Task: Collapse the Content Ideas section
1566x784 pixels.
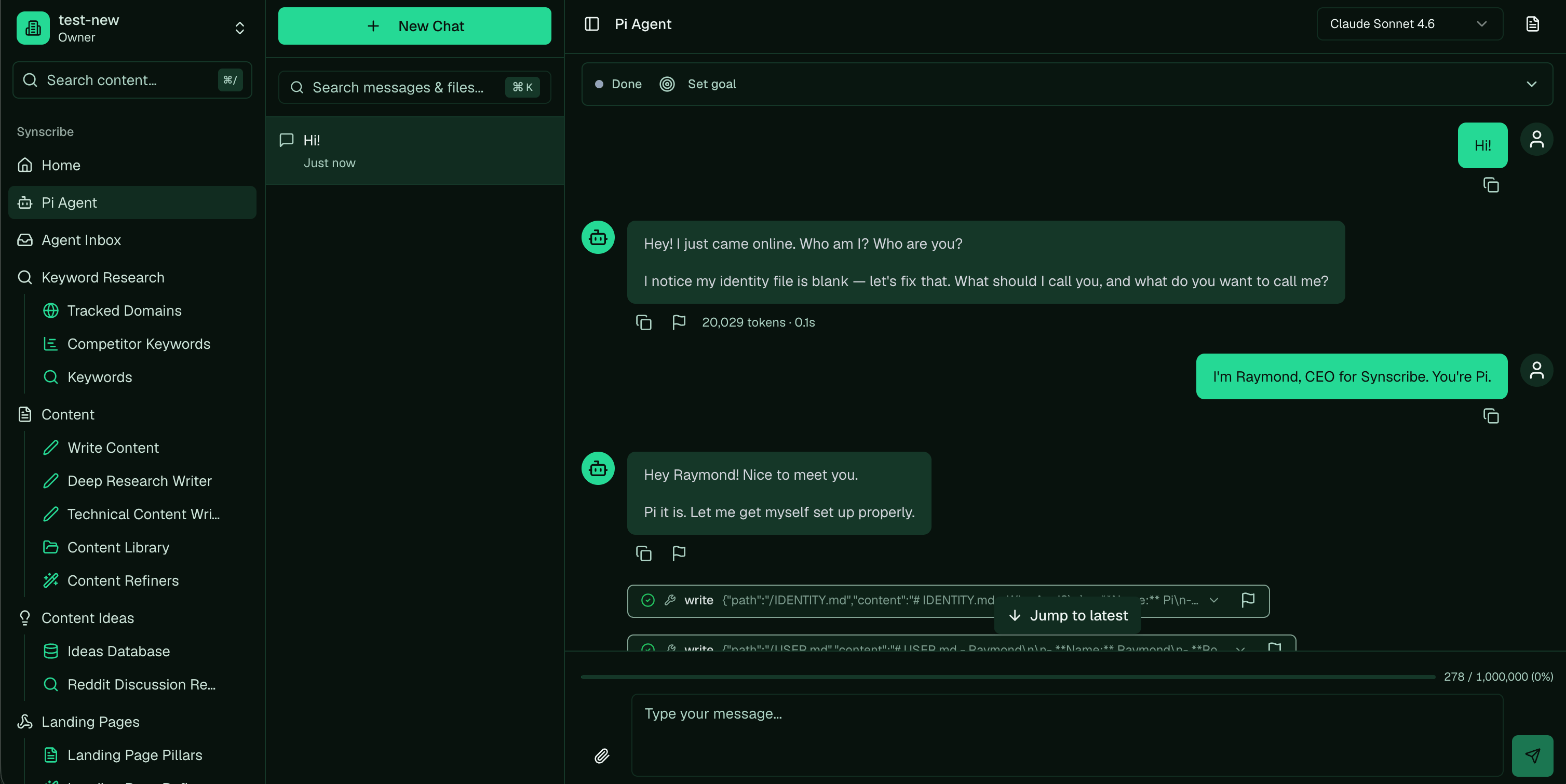Action: (132, 617)
